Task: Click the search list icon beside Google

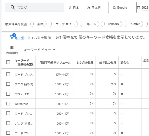Action: (x=114, y=8)
